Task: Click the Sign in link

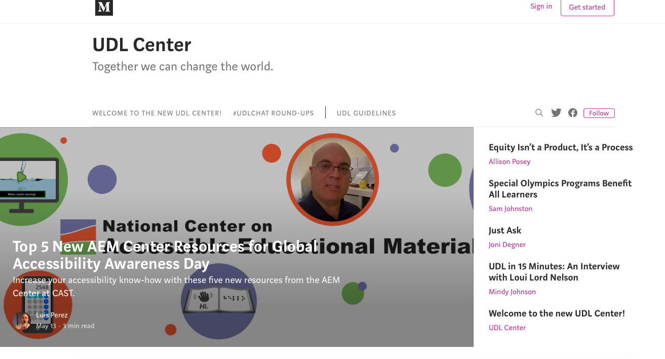Action: click(541, 6)
